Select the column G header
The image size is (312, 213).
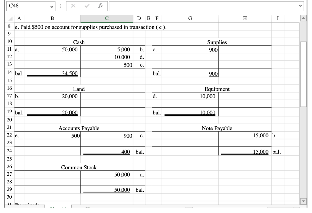click(x=190, y=18)
